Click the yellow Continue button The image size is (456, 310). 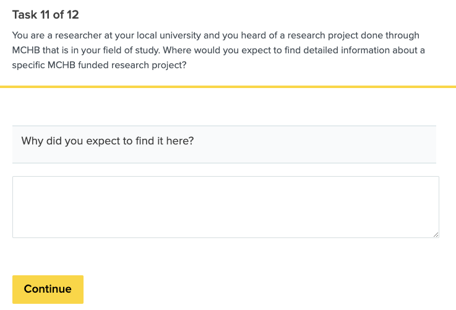[x=48, y=289]
